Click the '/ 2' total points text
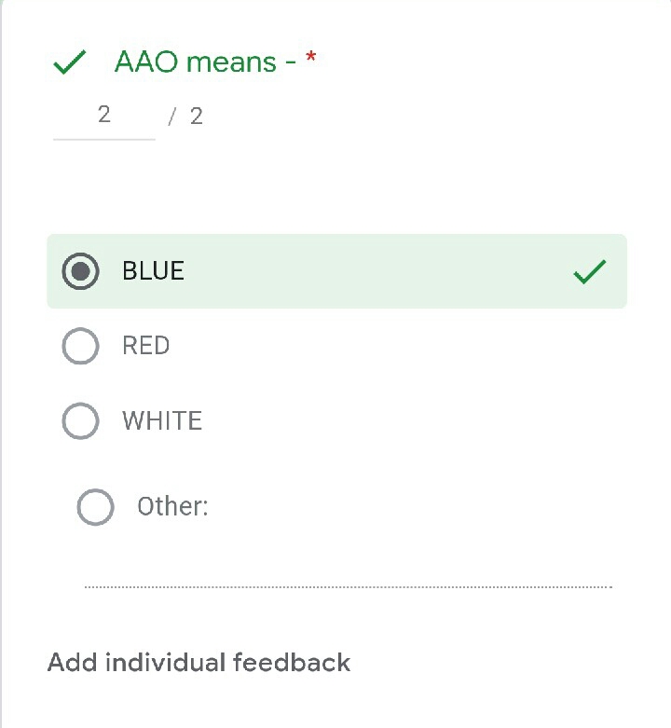Viewport: 671px width, 728px height. point(186,117)
